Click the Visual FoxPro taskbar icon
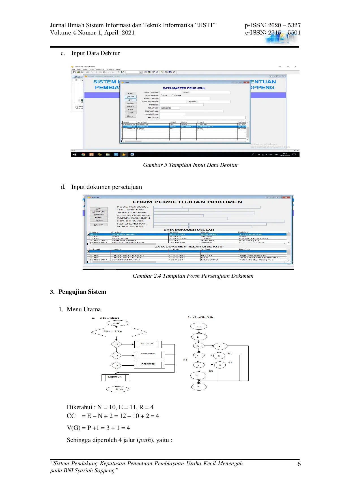Screen dimensions: 351x496 pos(124,155)
